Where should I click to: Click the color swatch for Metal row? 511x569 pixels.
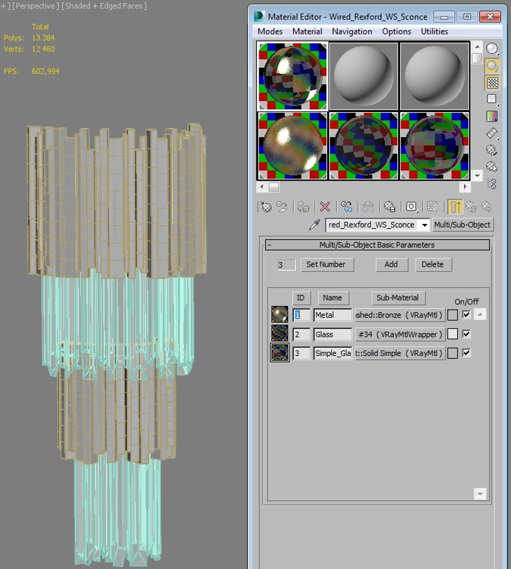[x=452, y=315]
